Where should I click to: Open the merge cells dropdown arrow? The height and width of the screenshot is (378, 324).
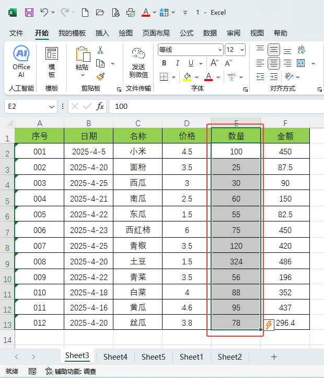coord(313,63)
